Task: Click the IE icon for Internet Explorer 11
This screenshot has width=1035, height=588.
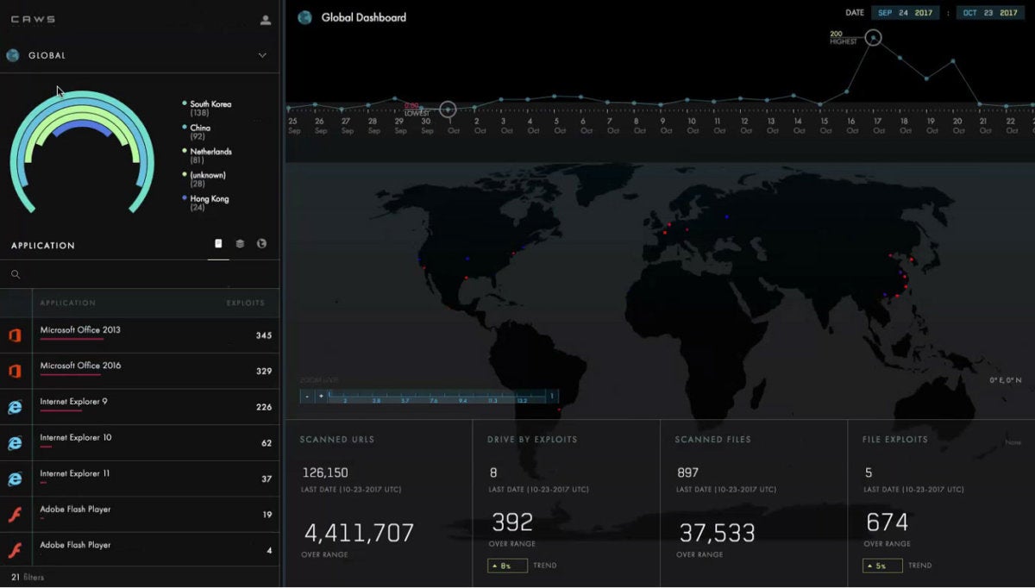Action: pos(15,479)
